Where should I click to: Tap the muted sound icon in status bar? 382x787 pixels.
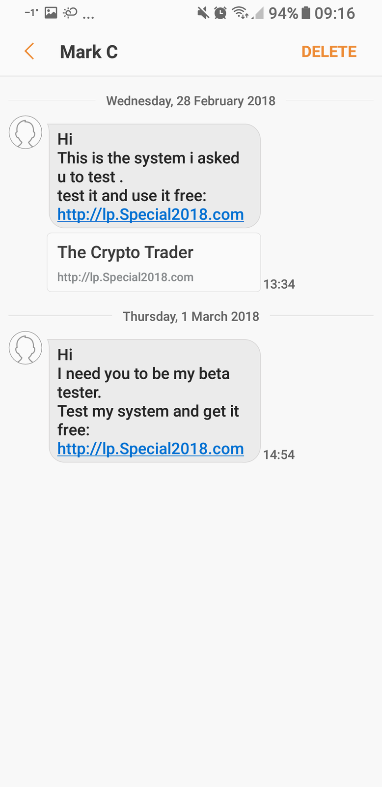203,13
